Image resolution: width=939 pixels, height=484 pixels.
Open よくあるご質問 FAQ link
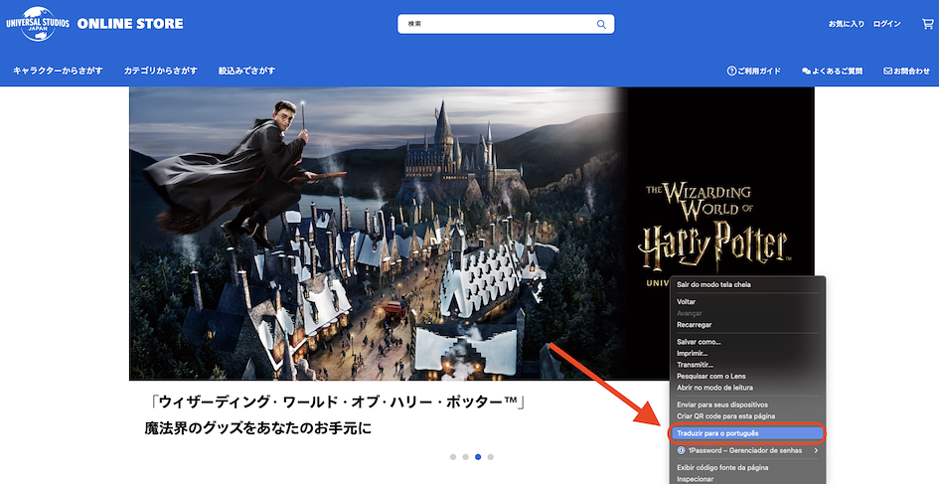pyautogui.click(x=833, y=71)
